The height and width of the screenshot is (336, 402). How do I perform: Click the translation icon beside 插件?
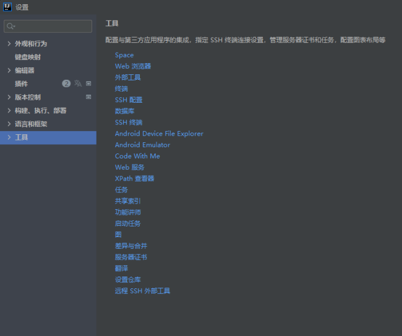click(x=78, y=84)
